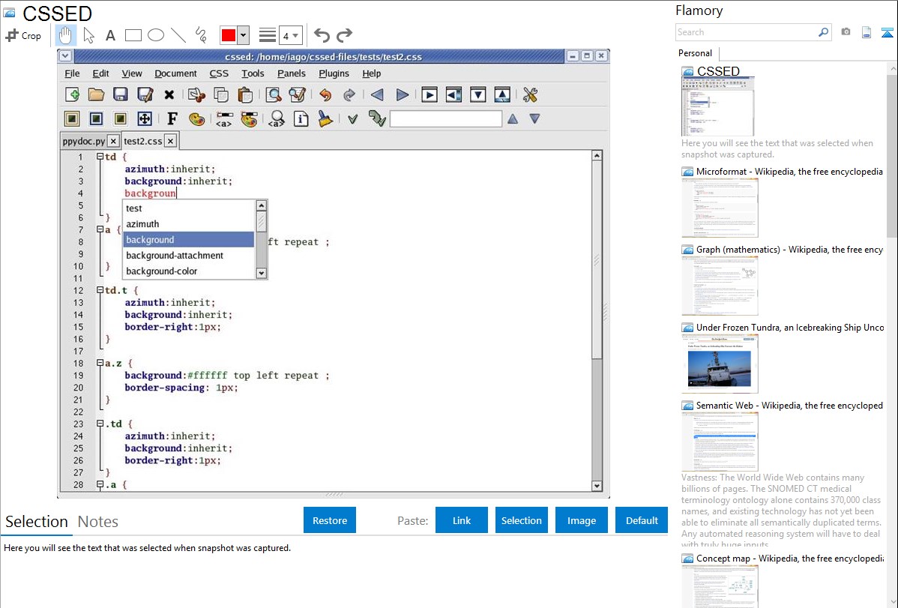The height and width of the screenshot is (608, 898).
Task: Click the red color swatch
Action: [x=229, y=35]
